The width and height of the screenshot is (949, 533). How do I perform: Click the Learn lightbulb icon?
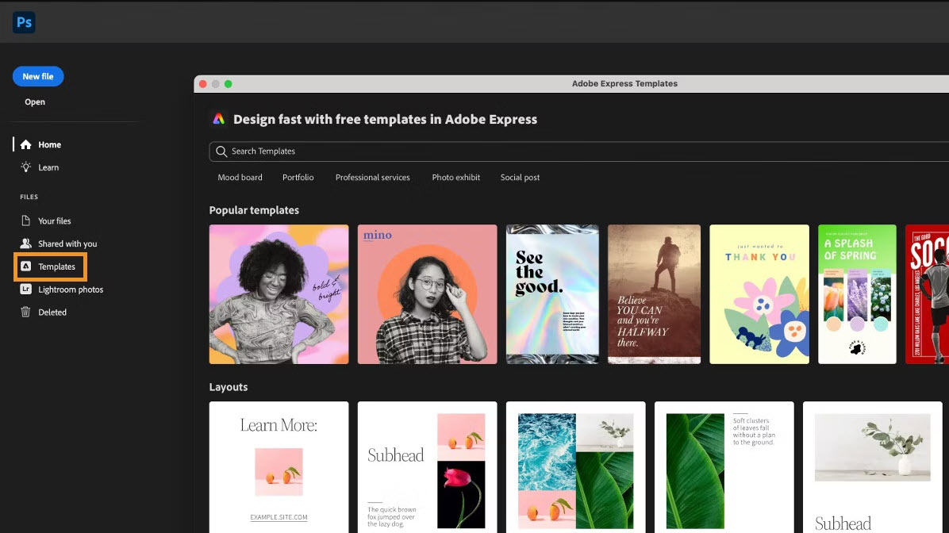[26, 167]
